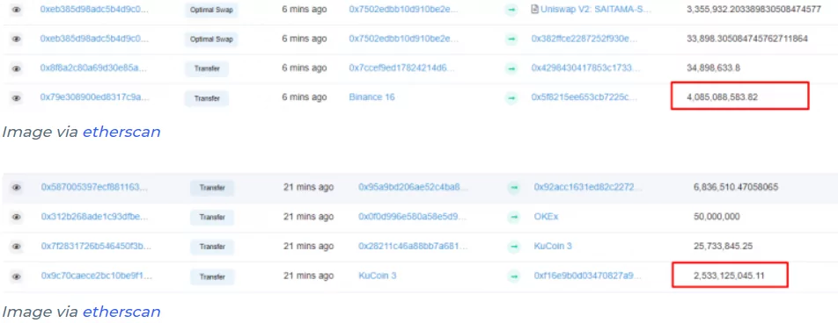
Task: Open the 0x92acc1631ed82c2272 recipient address
Action: tap(588, 187)
